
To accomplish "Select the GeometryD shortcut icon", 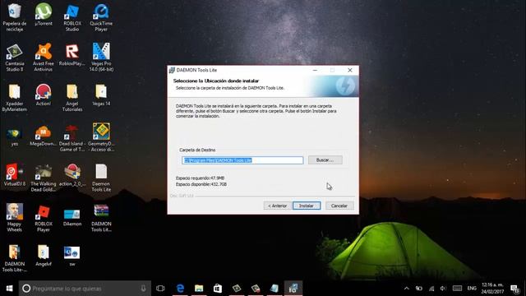I will pyautogui.click(x=101, y=137).
